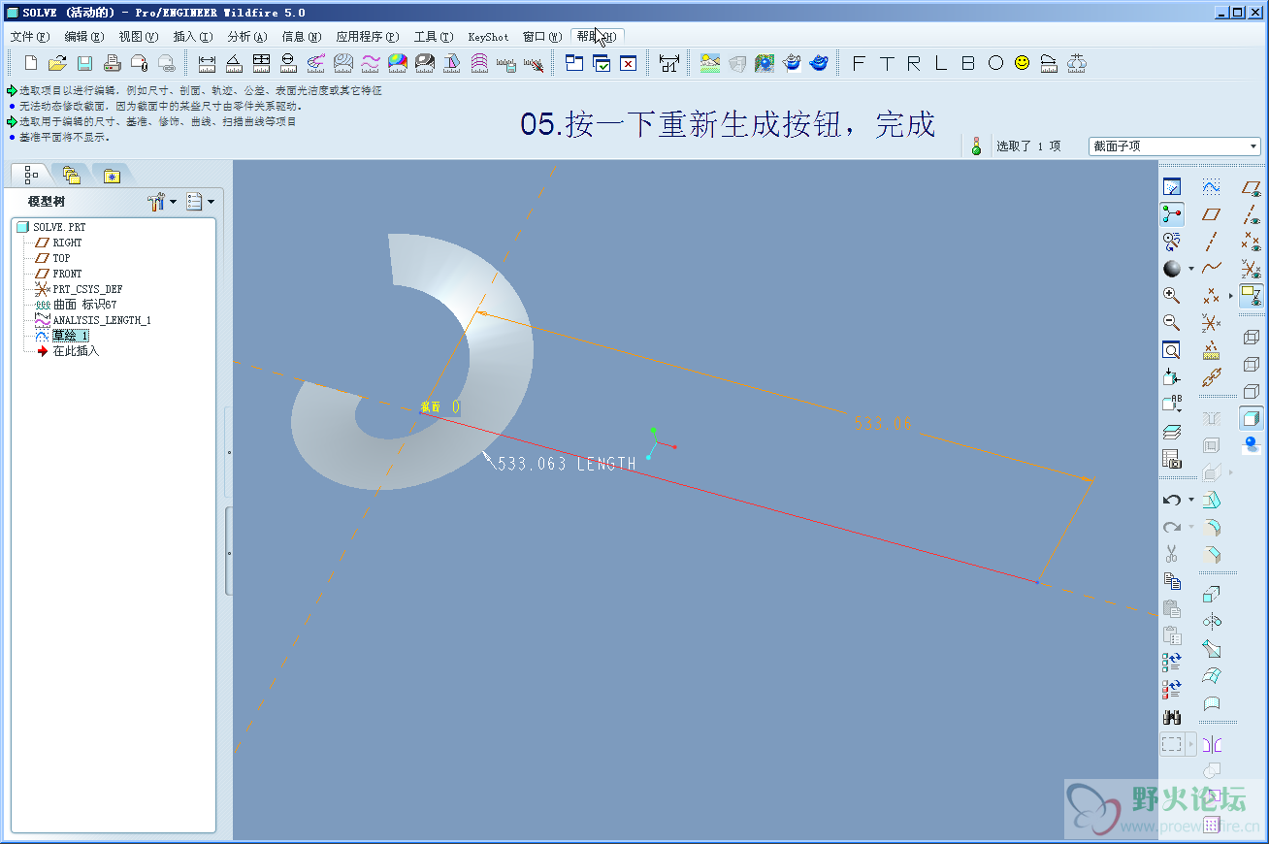Create a datum axis with the axis icon

1212,242
